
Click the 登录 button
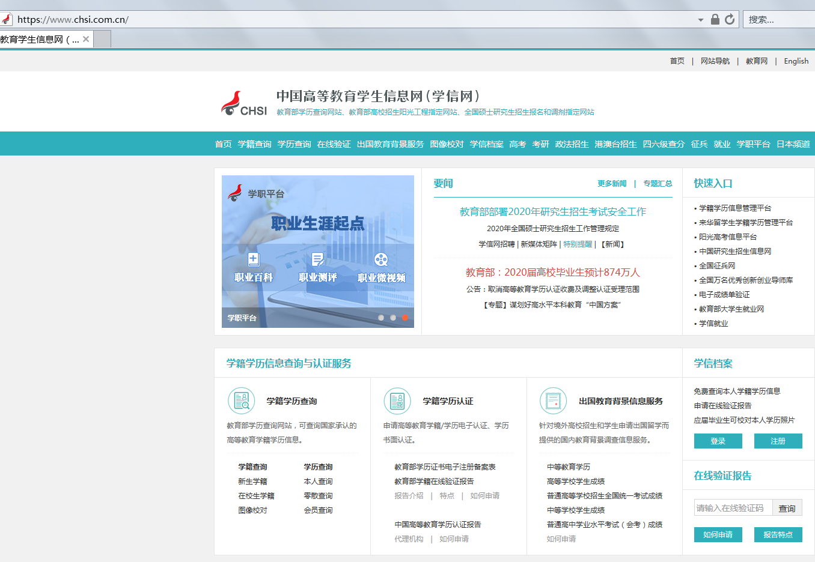718,441
